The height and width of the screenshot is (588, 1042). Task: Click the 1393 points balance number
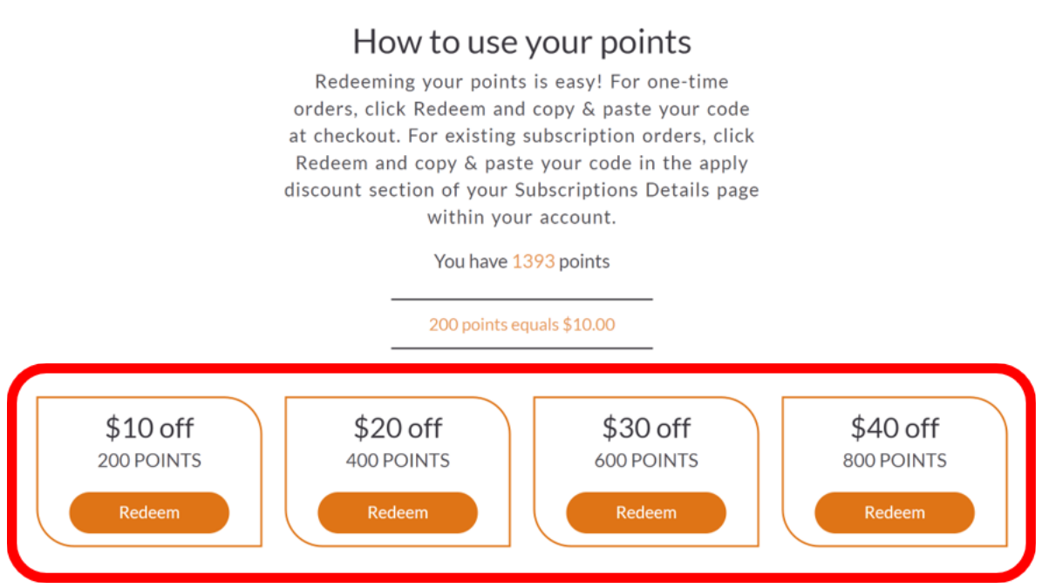533,261
